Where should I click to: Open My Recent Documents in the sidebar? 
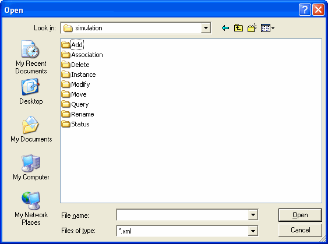tap(31, 57)
